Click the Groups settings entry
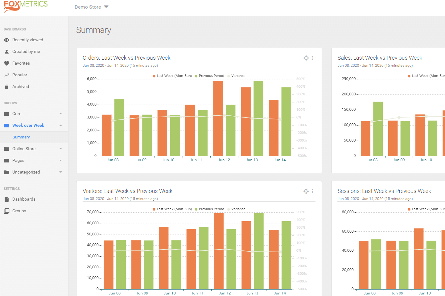445x296 pixels. pyautogui.click(x=18, y=211)
